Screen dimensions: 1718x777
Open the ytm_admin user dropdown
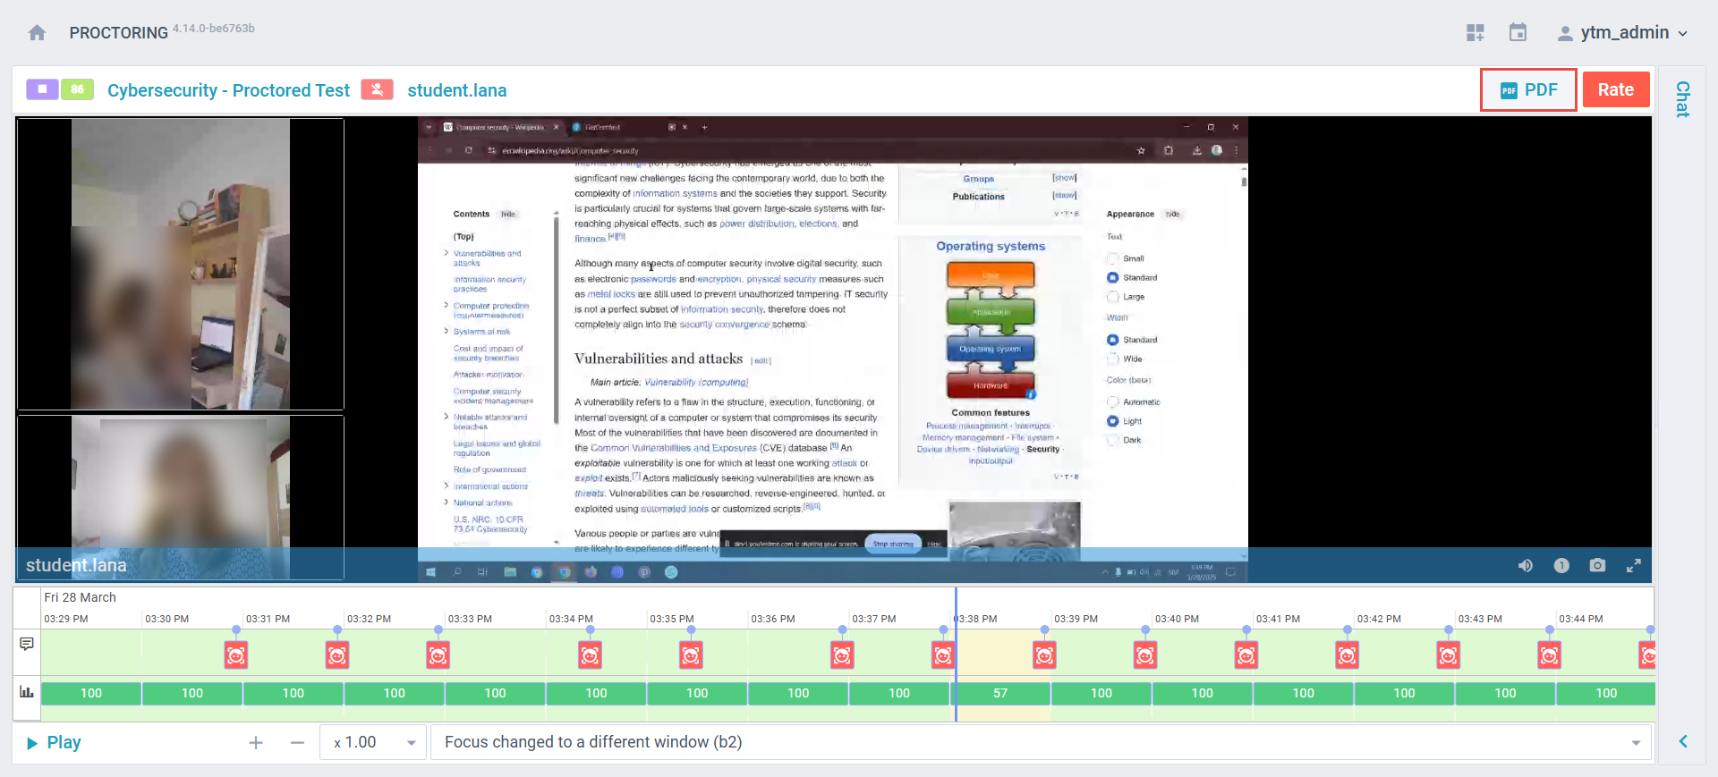pos(1622,33)
